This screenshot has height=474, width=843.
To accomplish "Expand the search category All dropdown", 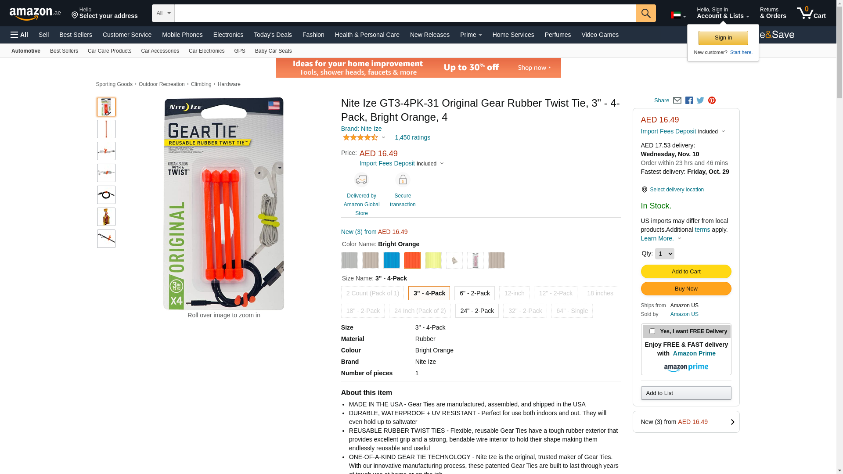I will (x=163, y=13).
